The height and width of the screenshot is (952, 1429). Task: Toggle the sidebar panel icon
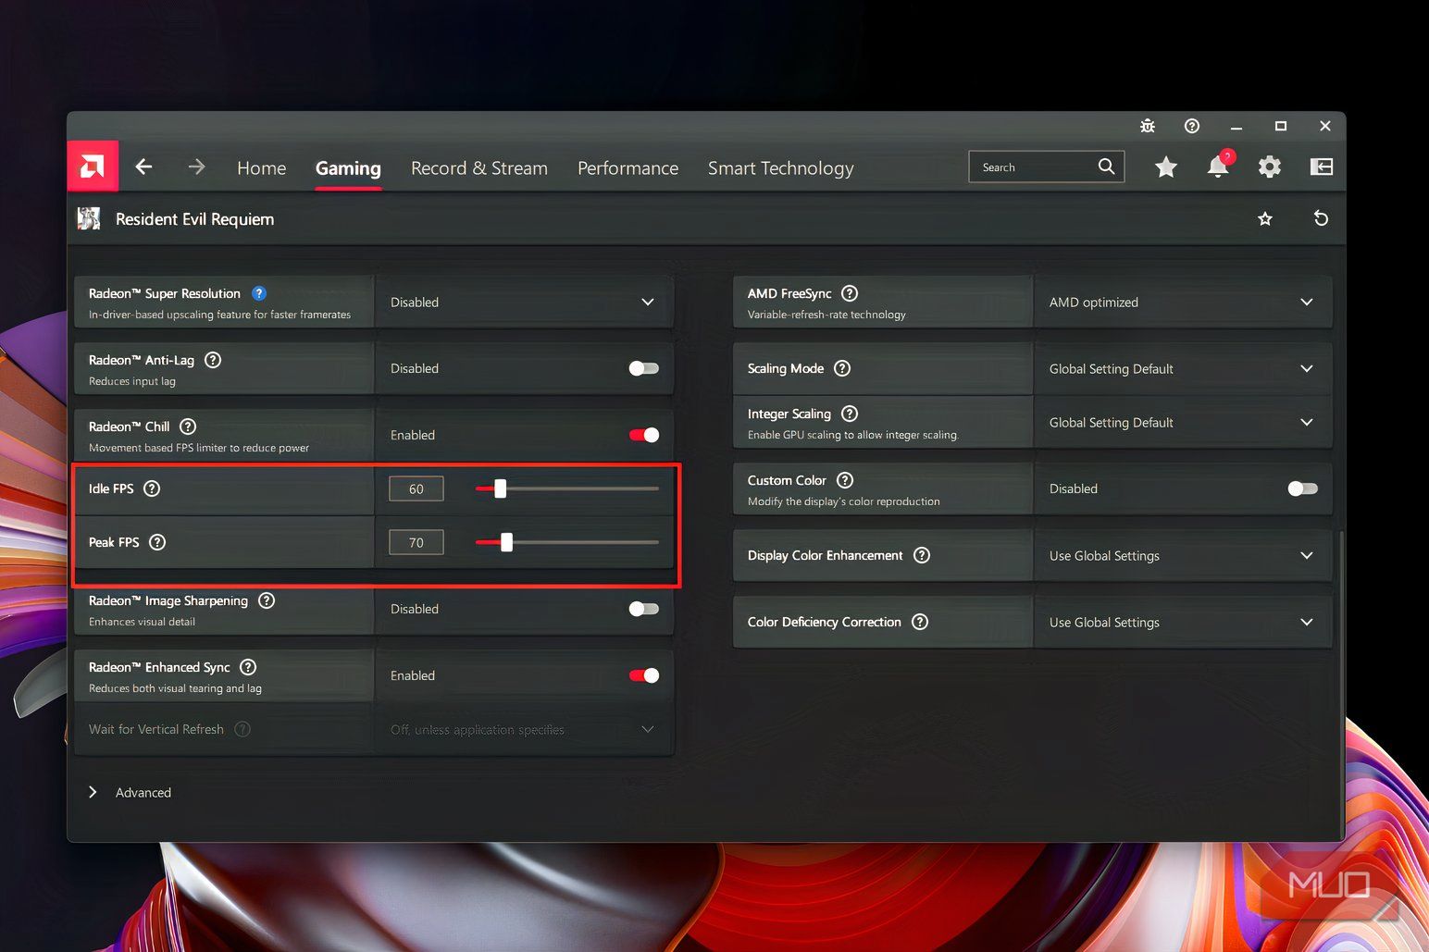point(1322,167)
